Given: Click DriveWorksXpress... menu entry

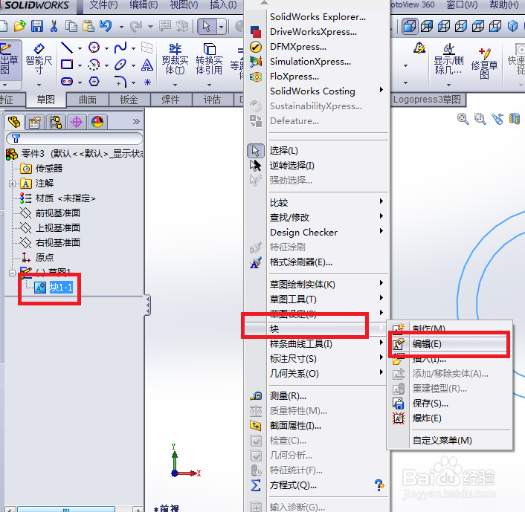Looking at the screenshot, I should [316, 32].
